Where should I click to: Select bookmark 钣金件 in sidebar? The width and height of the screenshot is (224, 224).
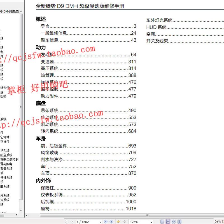pos(4,88)
